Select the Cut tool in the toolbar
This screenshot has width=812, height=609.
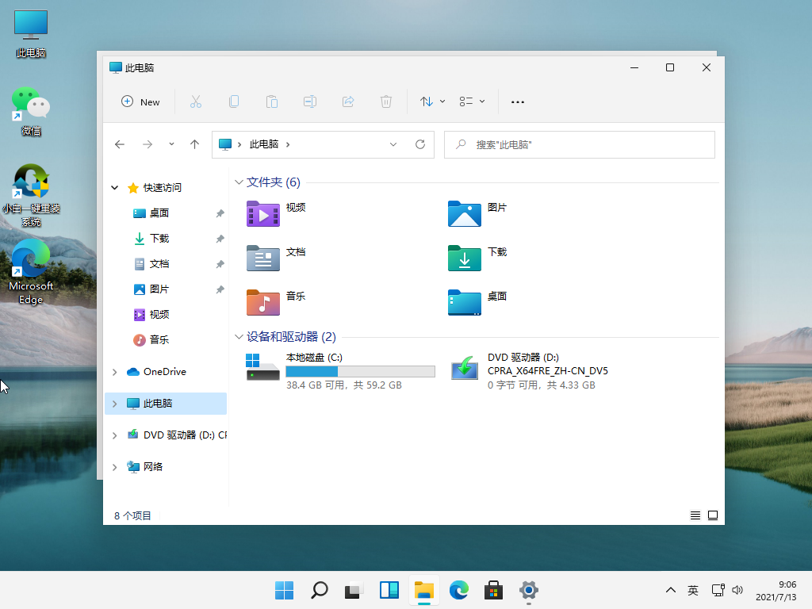195,101
